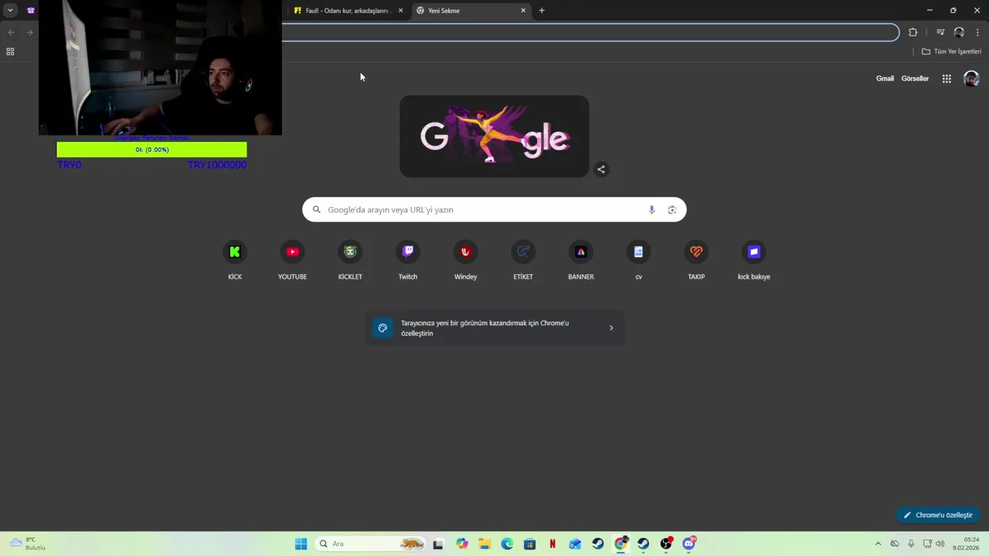Open OBS Studio from the taskbar
This screenshot has height=556, width=989.
click(x=666, y=544)
